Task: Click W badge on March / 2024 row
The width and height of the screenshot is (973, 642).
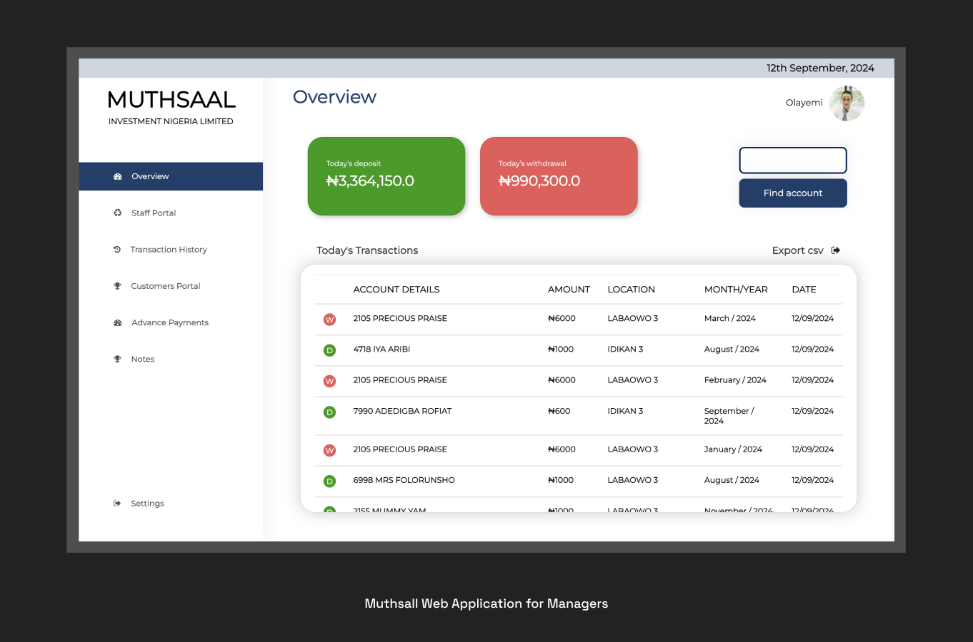Action: pos(329,320)
